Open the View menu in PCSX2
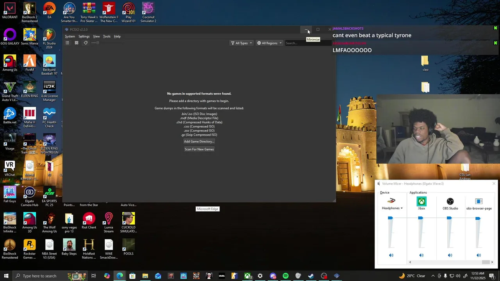This screenshot has height=281, width=500. 96,36
